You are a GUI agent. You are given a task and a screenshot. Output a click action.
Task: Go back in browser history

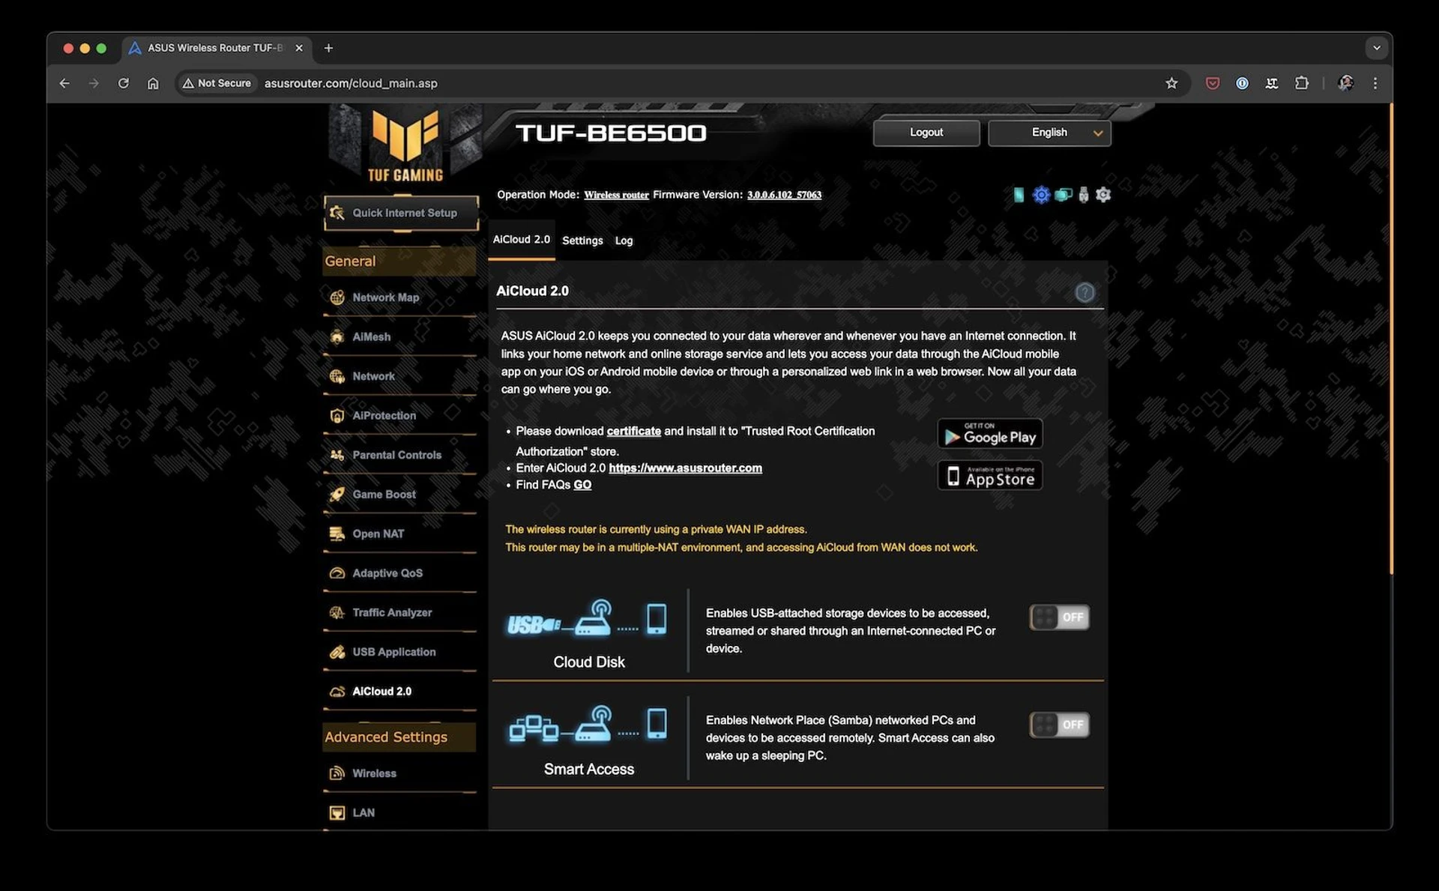tap(64, 83)
